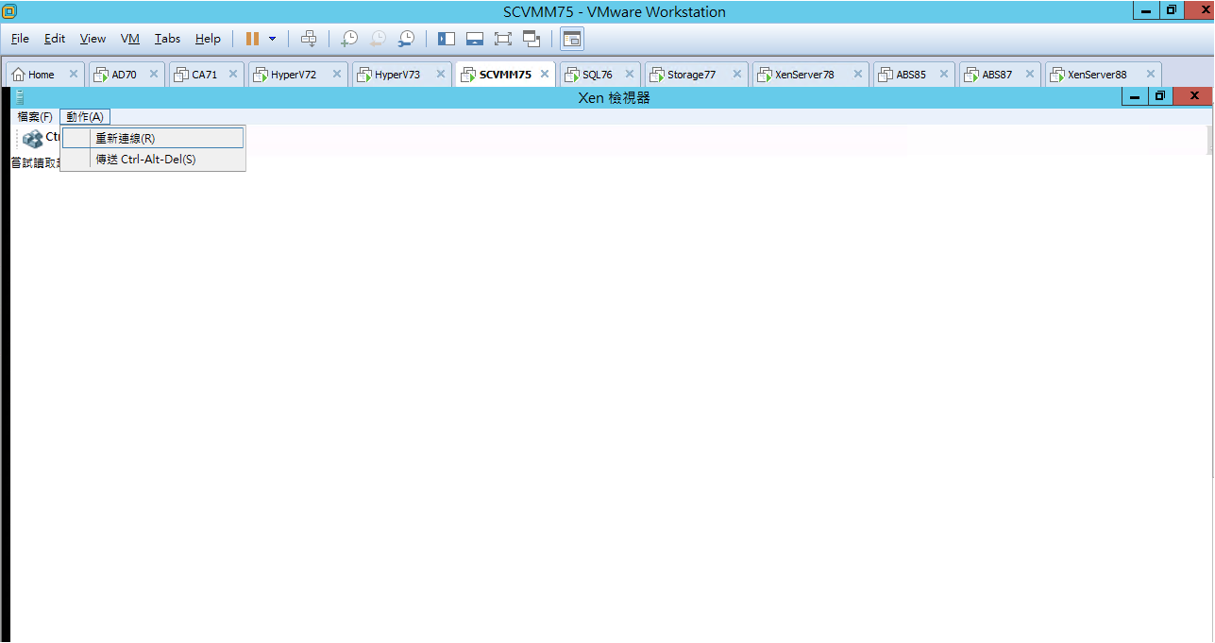Open the File menu in VMware Workstation
The width and height of the screenshot is (1215, 643).
pos(20,39)
